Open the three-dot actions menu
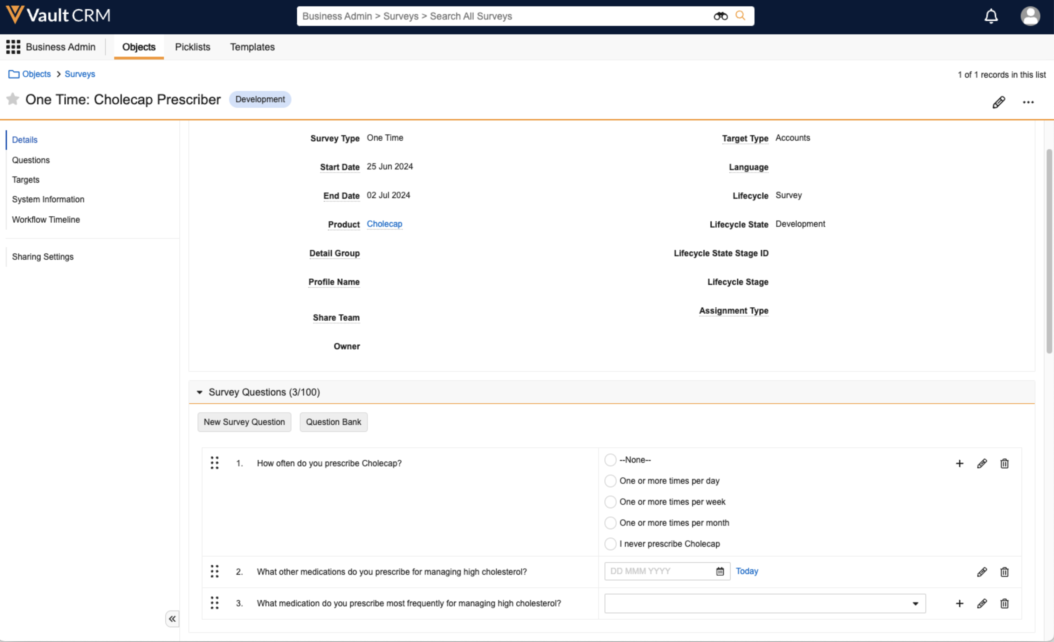The image size is (1054, 642). [1028, 102]
